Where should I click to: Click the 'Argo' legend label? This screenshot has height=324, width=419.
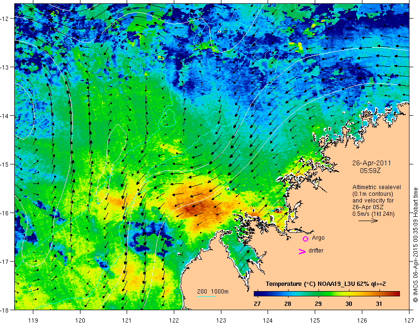click(x=318, y=238)
